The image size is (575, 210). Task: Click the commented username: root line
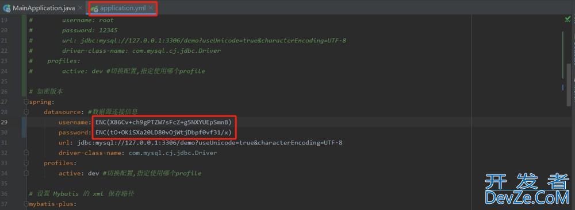click(88, 20)
